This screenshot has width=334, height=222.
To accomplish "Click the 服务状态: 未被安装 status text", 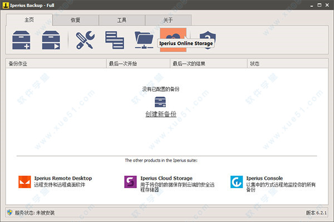I will (35, 213).
